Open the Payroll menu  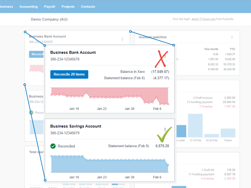click(50, 6)
